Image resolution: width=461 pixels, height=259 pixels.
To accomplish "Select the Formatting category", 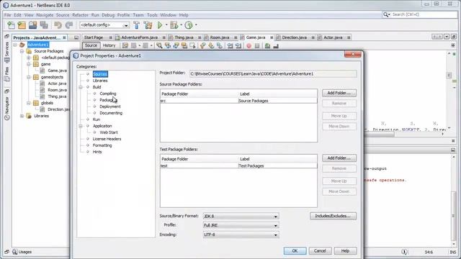I will tap(102, 145).
